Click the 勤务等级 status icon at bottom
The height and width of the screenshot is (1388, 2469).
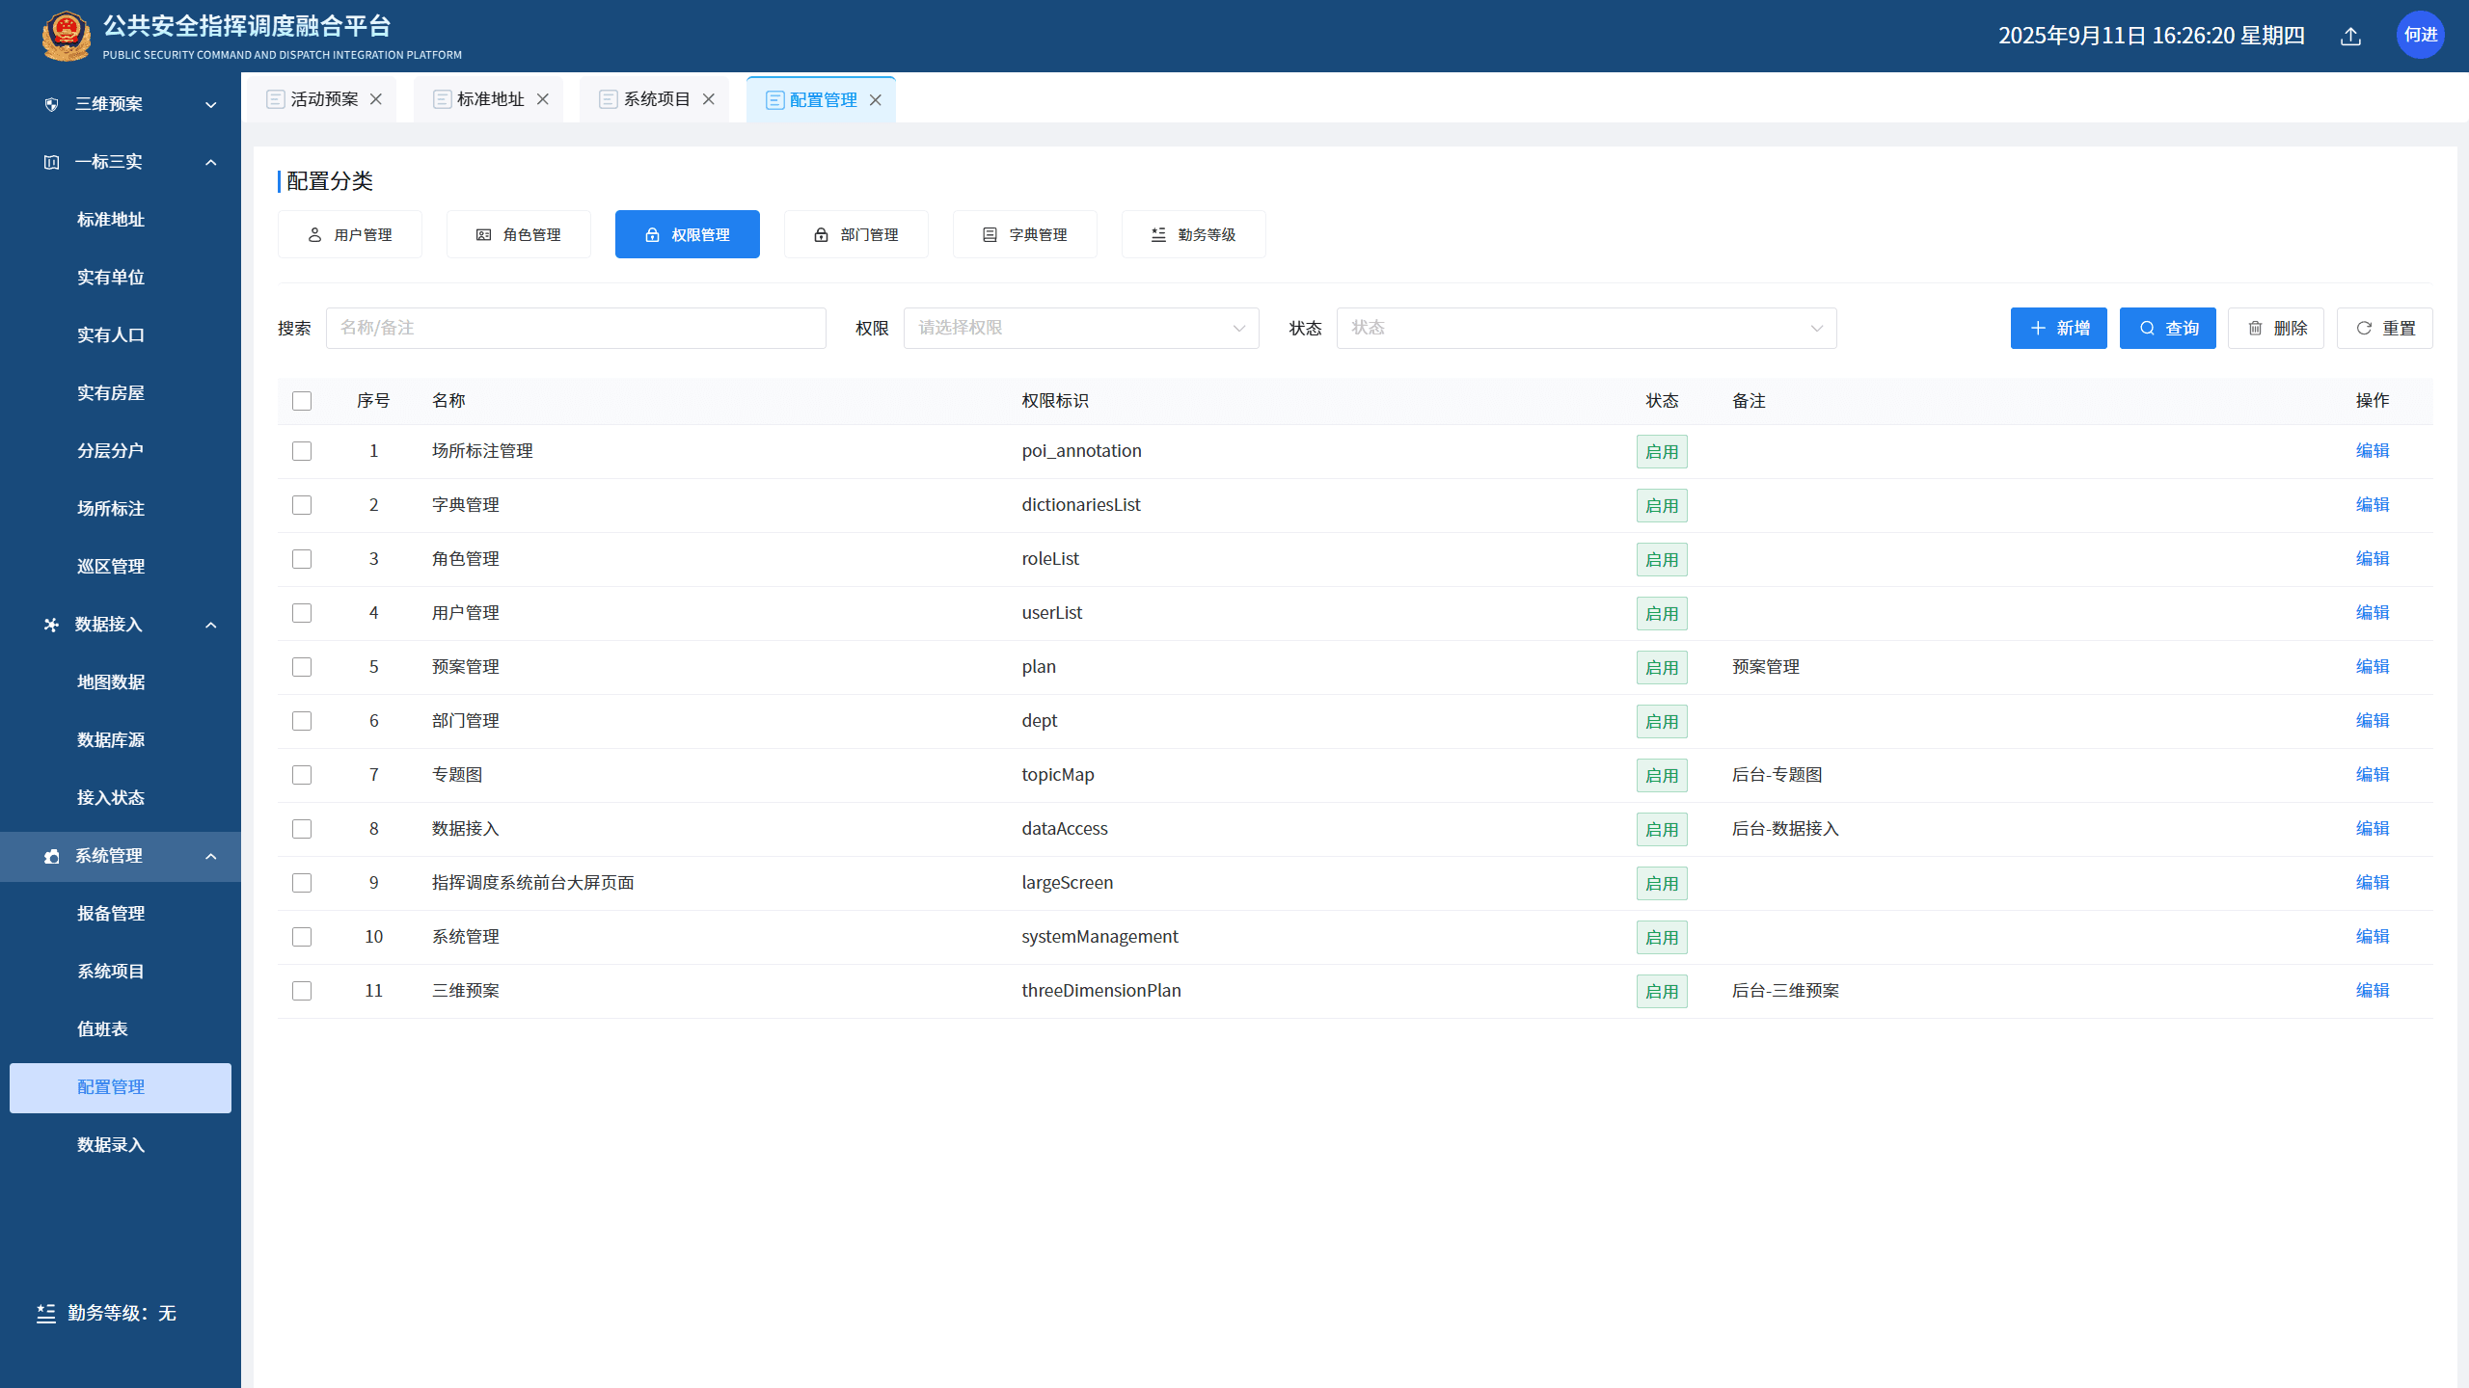(x=46, y=1314)
